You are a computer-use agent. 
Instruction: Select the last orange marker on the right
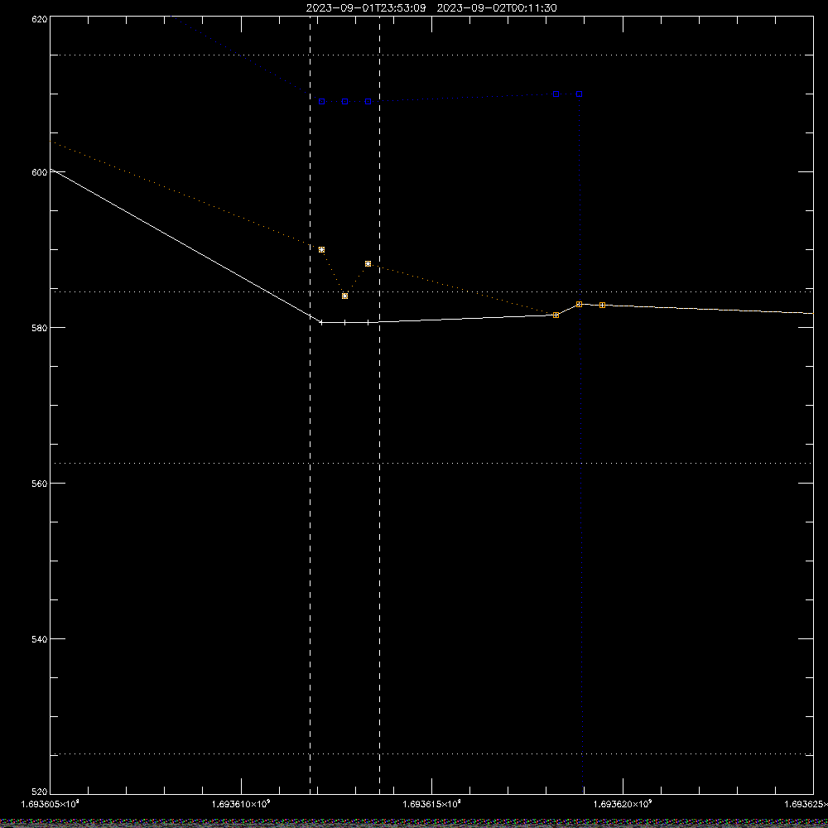pos(603,306)
